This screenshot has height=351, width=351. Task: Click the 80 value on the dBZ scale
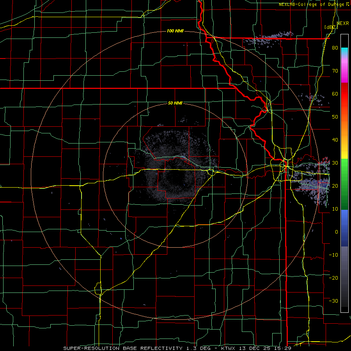click(335, 48)
